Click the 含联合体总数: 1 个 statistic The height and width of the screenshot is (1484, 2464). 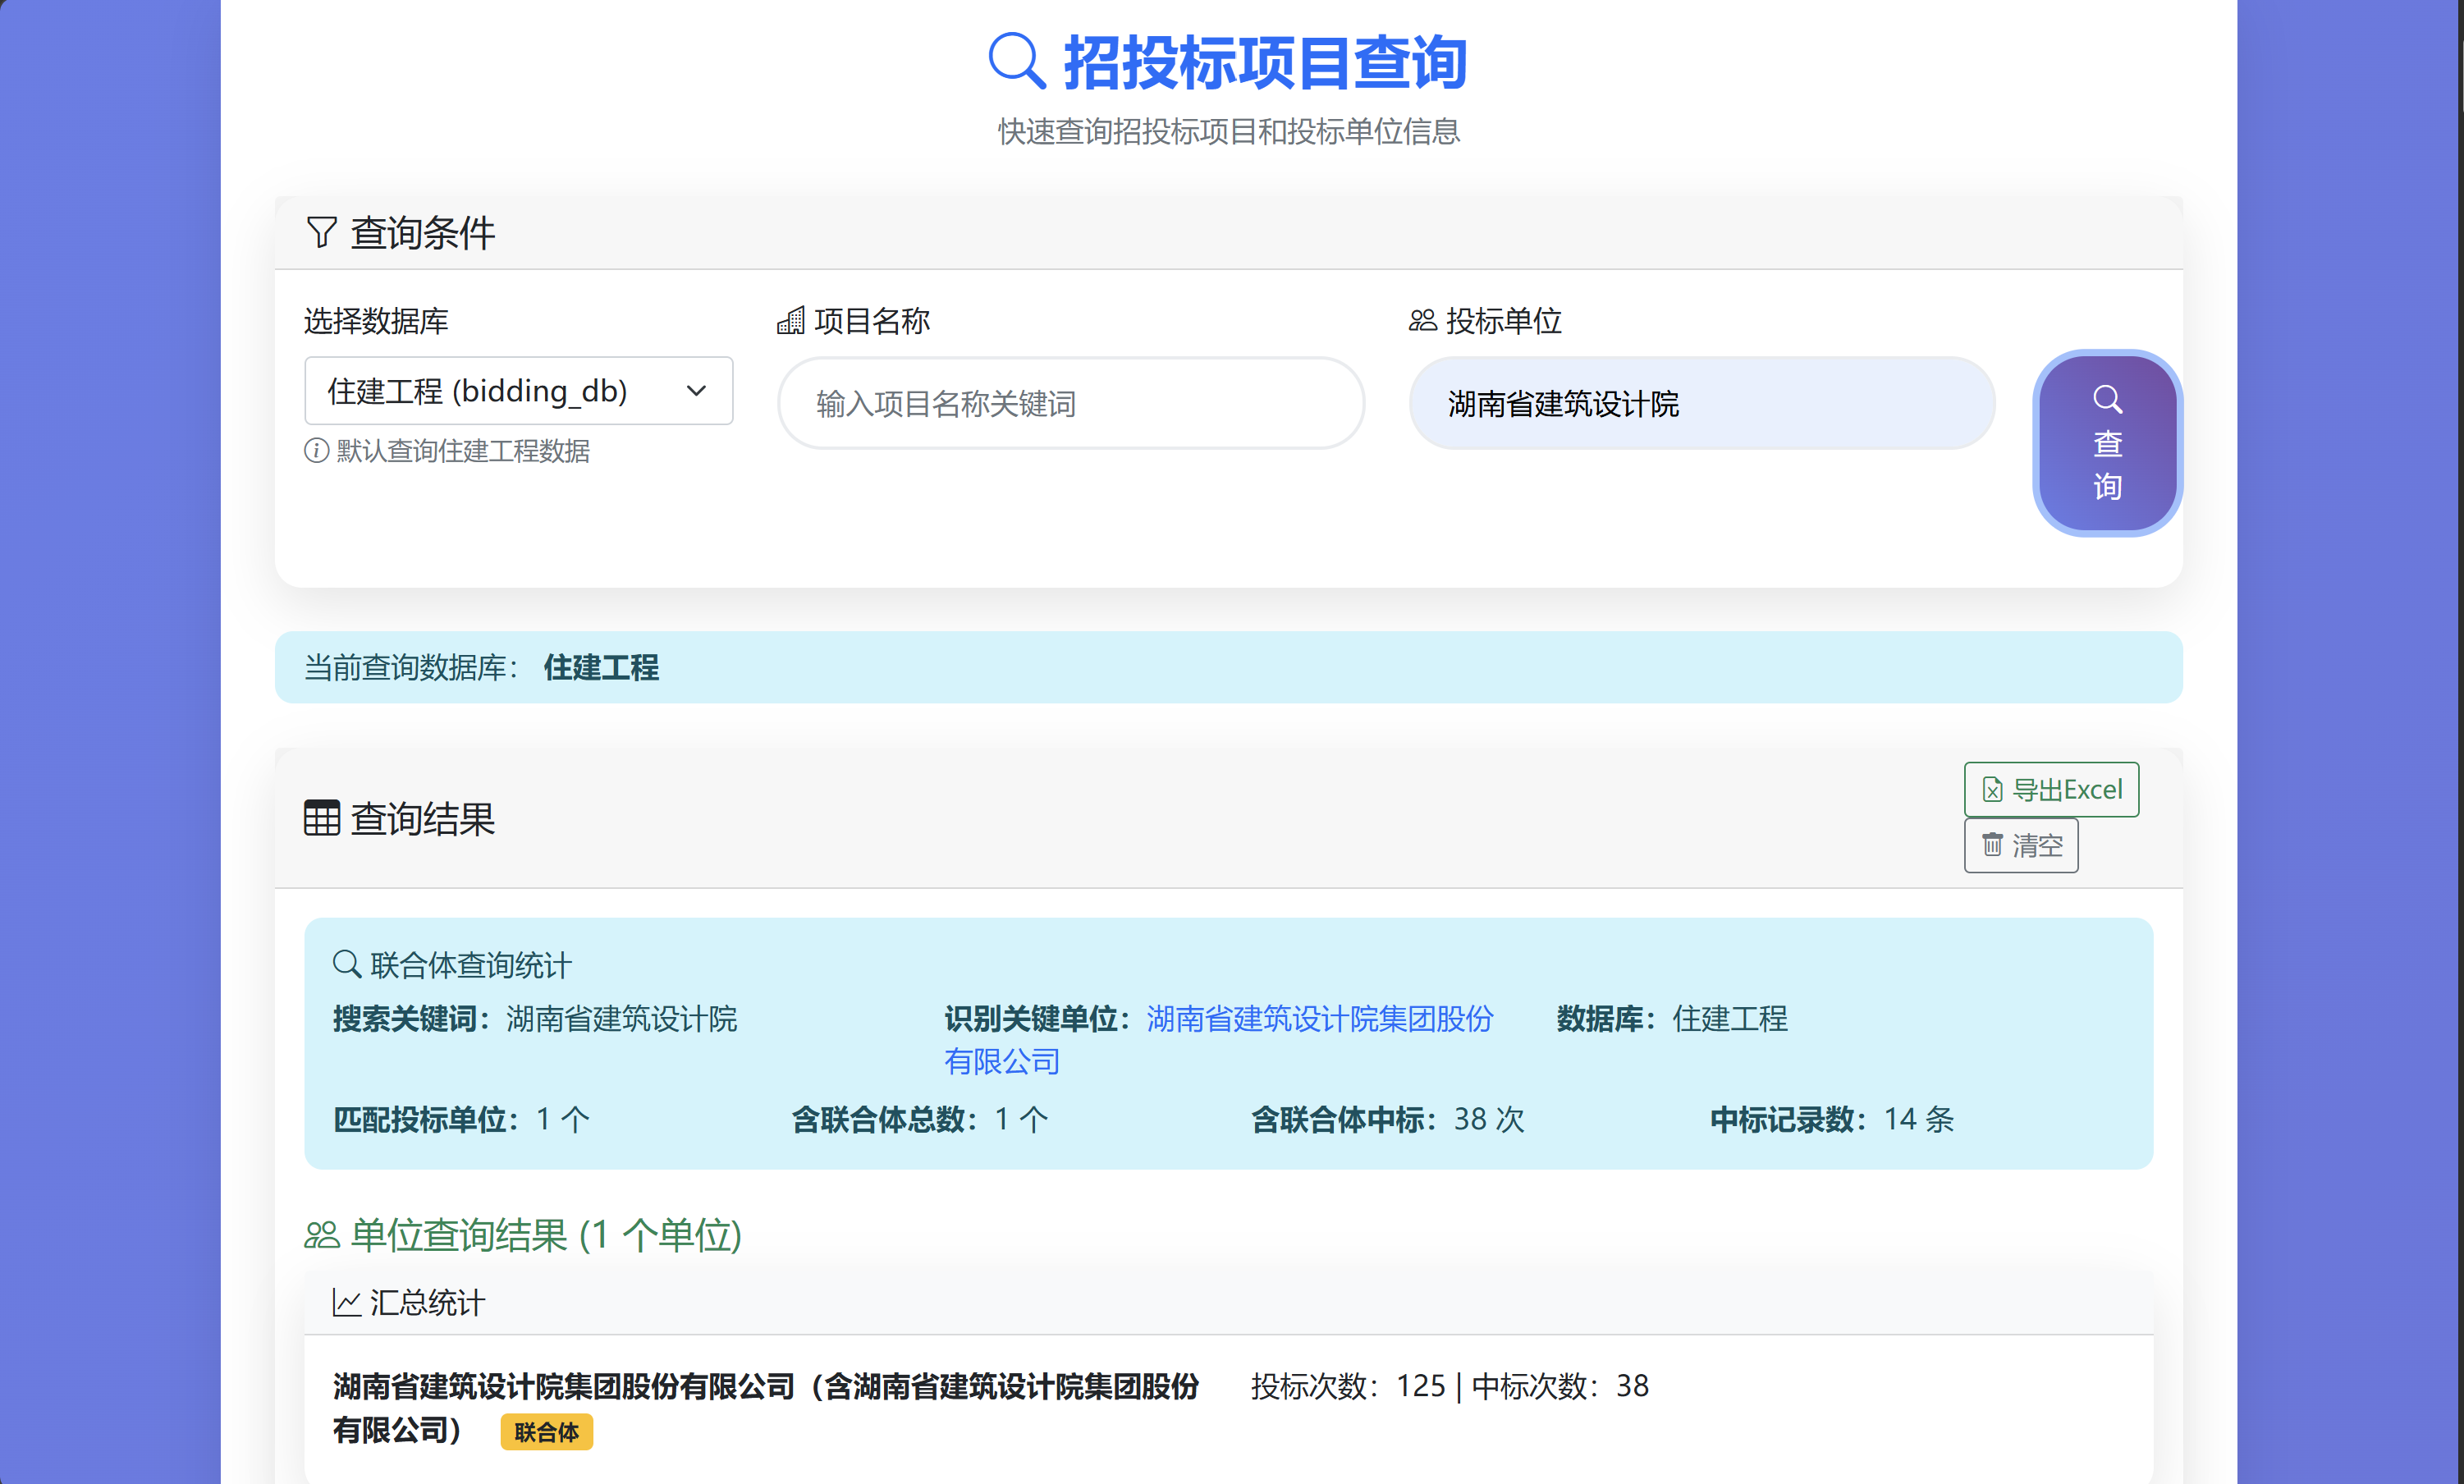pyautogui.click(x=920, y=1119)
